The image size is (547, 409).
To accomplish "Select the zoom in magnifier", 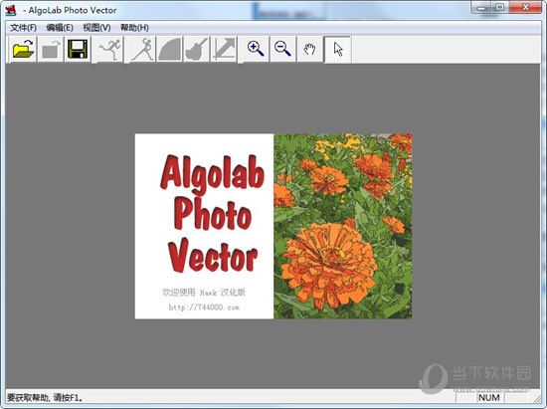I will click(x=256, y=49).
